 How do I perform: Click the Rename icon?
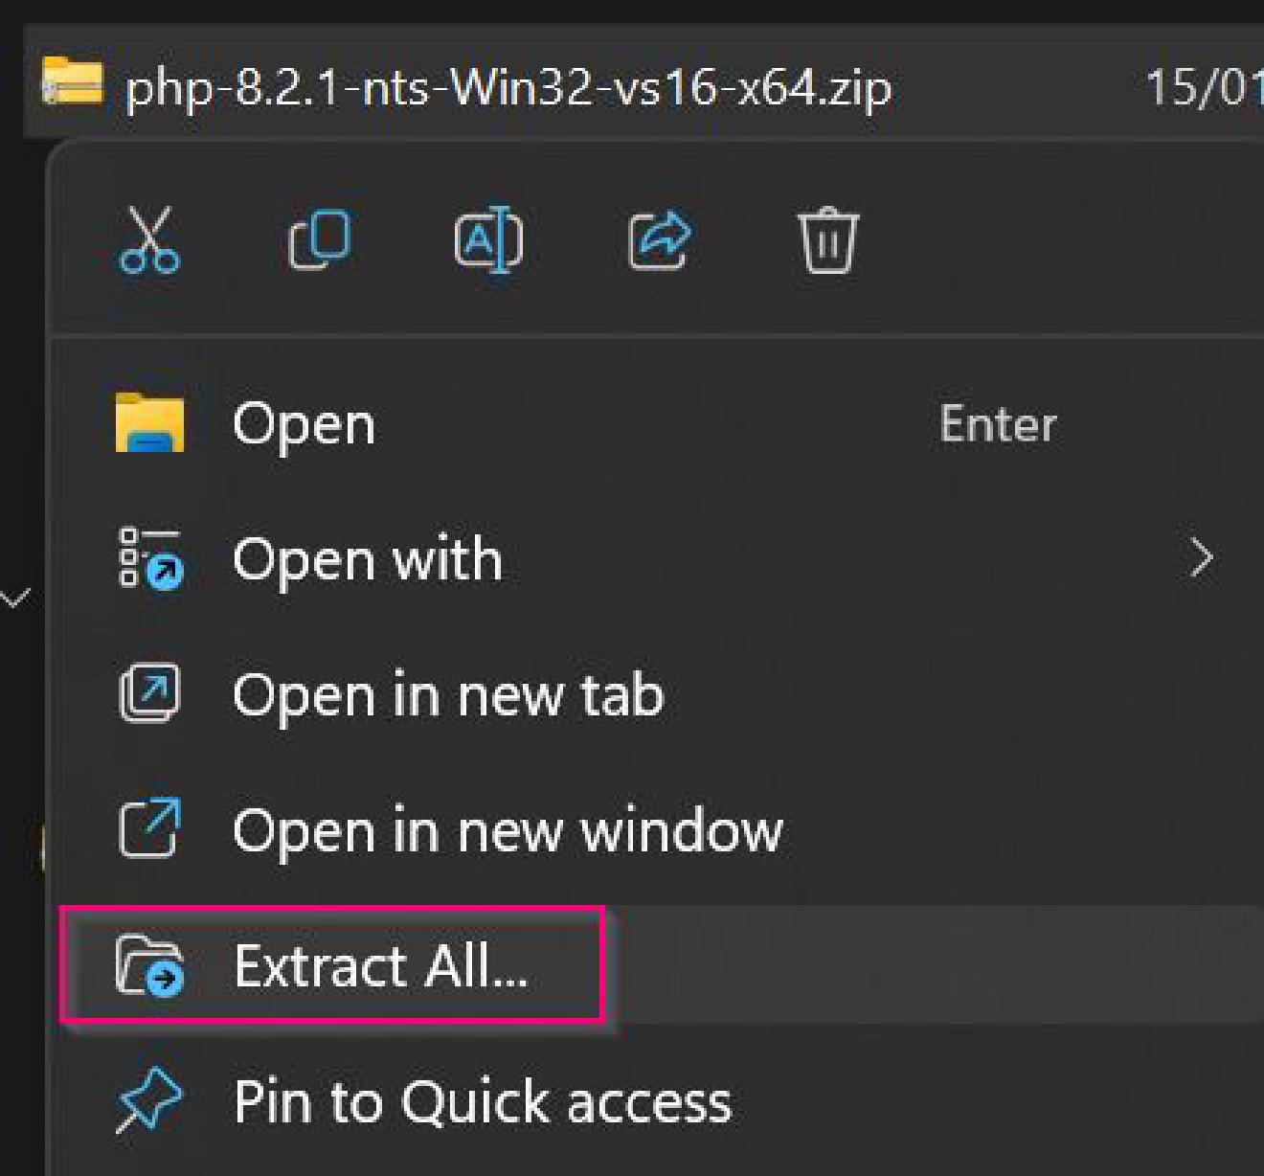(x=488, y=241)
